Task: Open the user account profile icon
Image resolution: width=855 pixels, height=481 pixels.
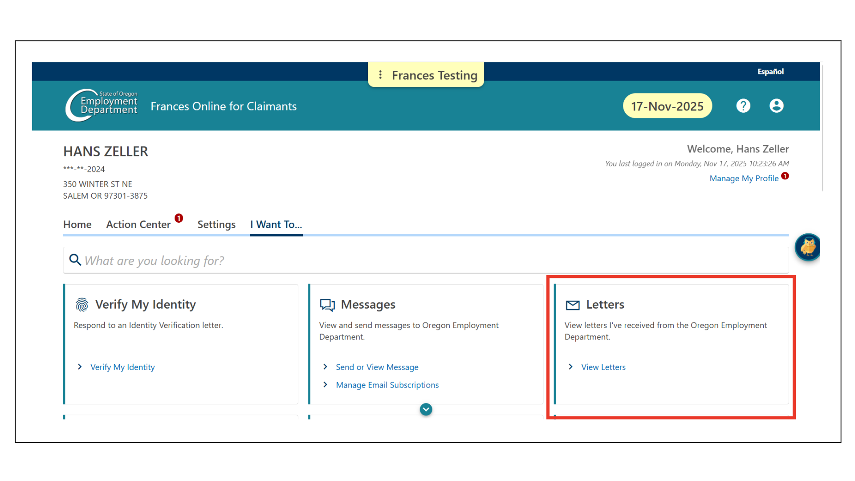Action: (777, 106)
